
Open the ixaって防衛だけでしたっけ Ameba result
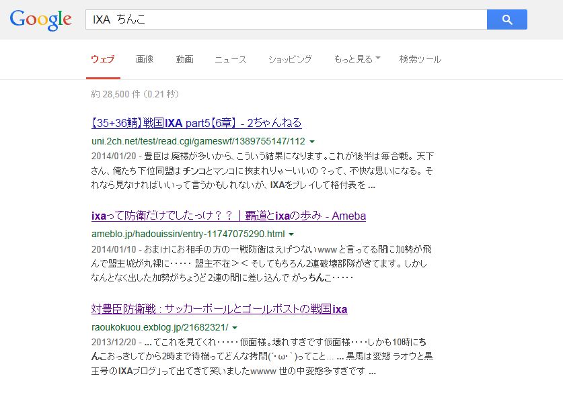(x=229, y=216)
